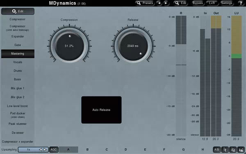
Task: Increase upsampling with the right arrow
Action: 45,150
